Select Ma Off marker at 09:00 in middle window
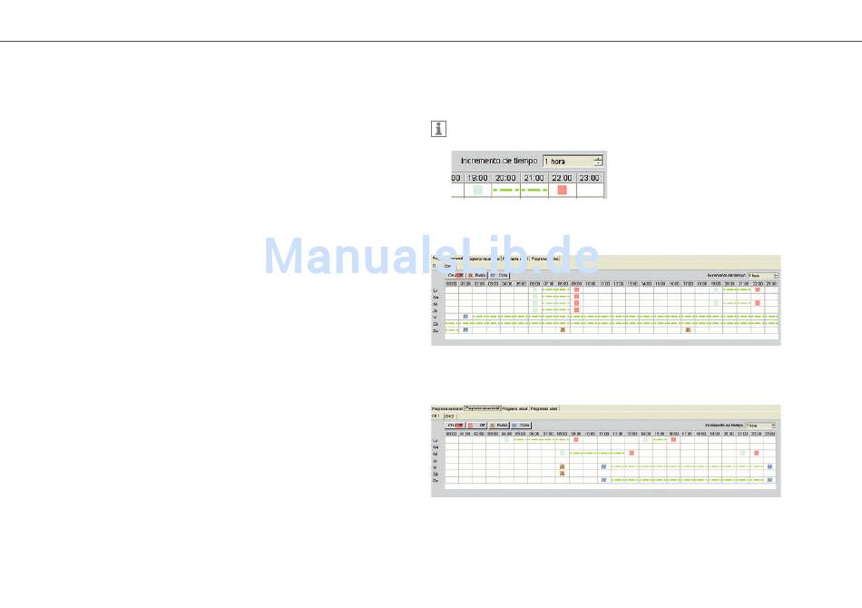 (x=577, y=297)
